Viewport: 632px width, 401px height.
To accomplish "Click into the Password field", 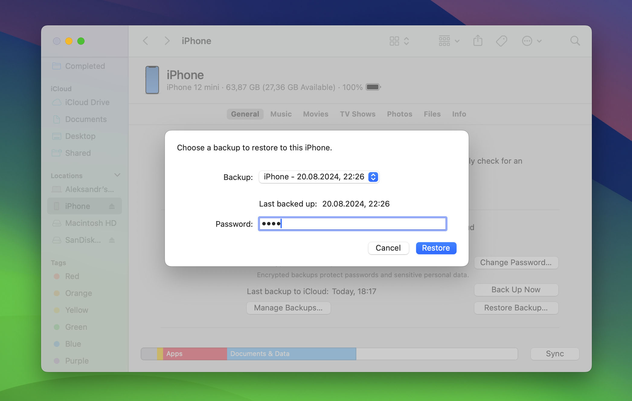I will pos(352,224).
